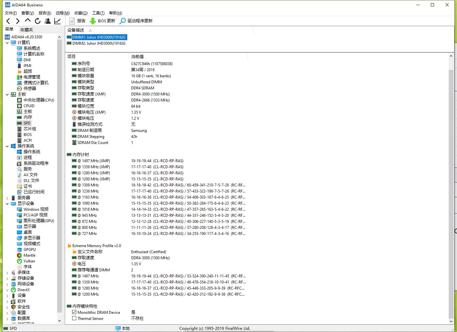Select 内存 under 主板
Image resolution: width=457 pixels, height=332 pixels.
point(28,117)
